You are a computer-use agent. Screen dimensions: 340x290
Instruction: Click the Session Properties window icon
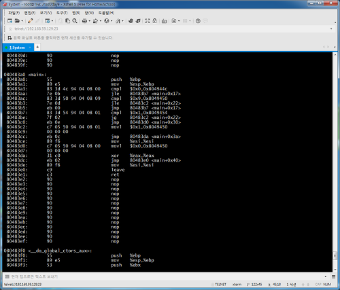click(48, 21)
